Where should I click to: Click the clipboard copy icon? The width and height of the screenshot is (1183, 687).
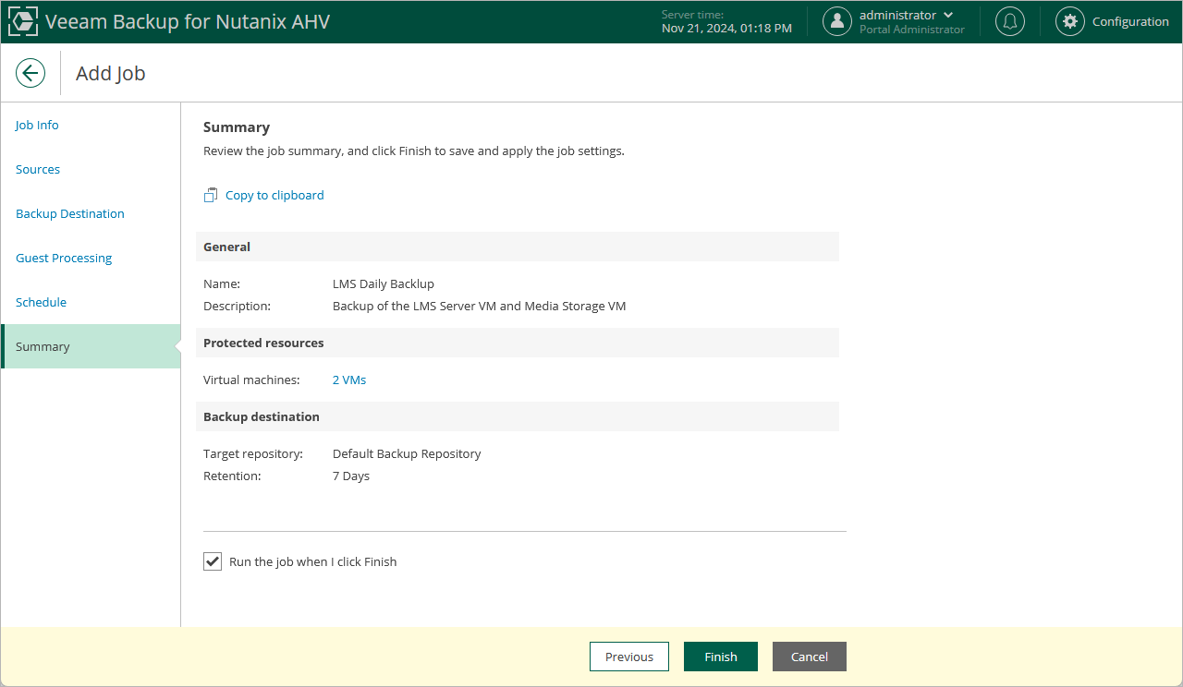coord(211,195)
